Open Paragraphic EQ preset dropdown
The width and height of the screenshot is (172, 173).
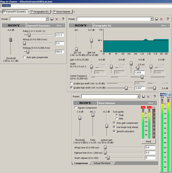(152, 19)
